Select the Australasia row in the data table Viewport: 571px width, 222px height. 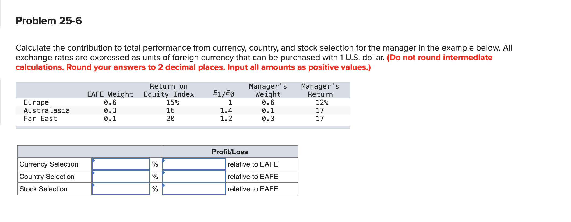coord(108,110)
